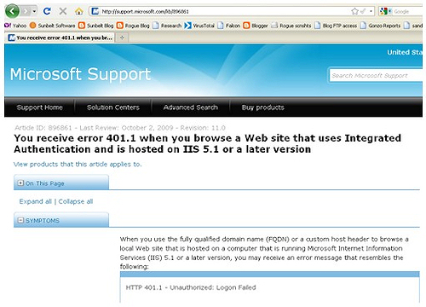The width and height of the screenshot is (426, 307).
Task: Open the Solution Centers menu item
Action: tap(113, 107)
